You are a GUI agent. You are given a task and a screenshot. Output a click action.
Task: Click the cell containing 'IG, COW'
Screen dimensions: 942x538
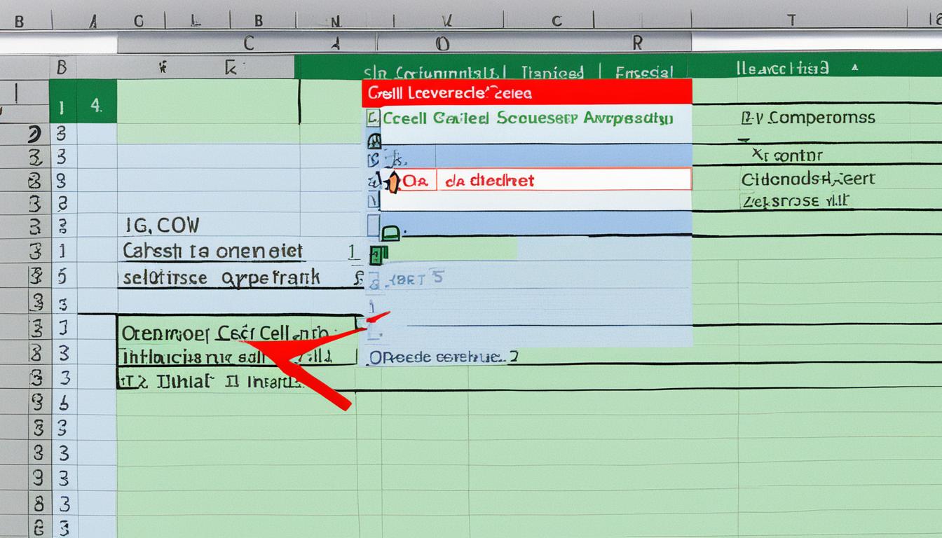(x=162, y=225)
